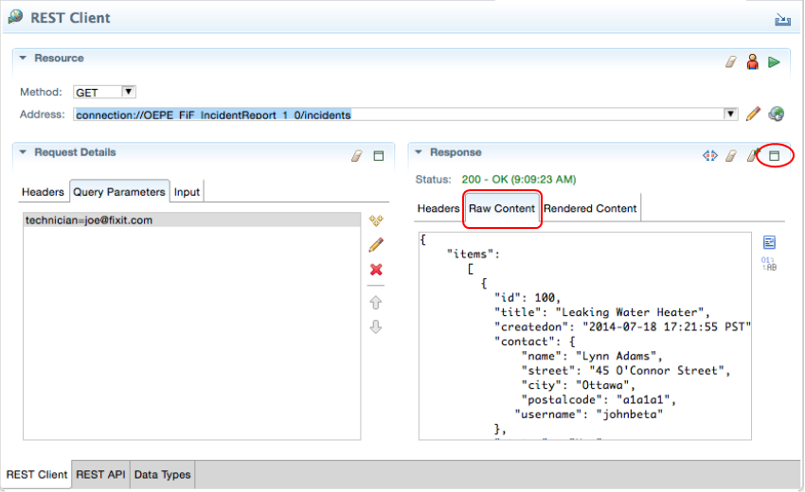Toggle binary/text view icon beside raw content
Image resolution: width=805 pixels, height=492 pixels.
[x=769, y=264]
